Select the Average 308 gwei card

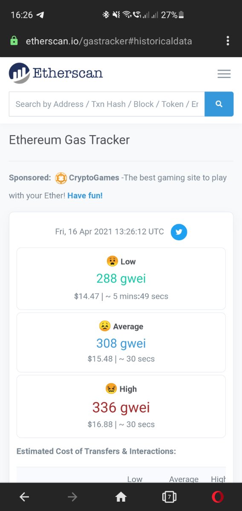click(121, 342)
